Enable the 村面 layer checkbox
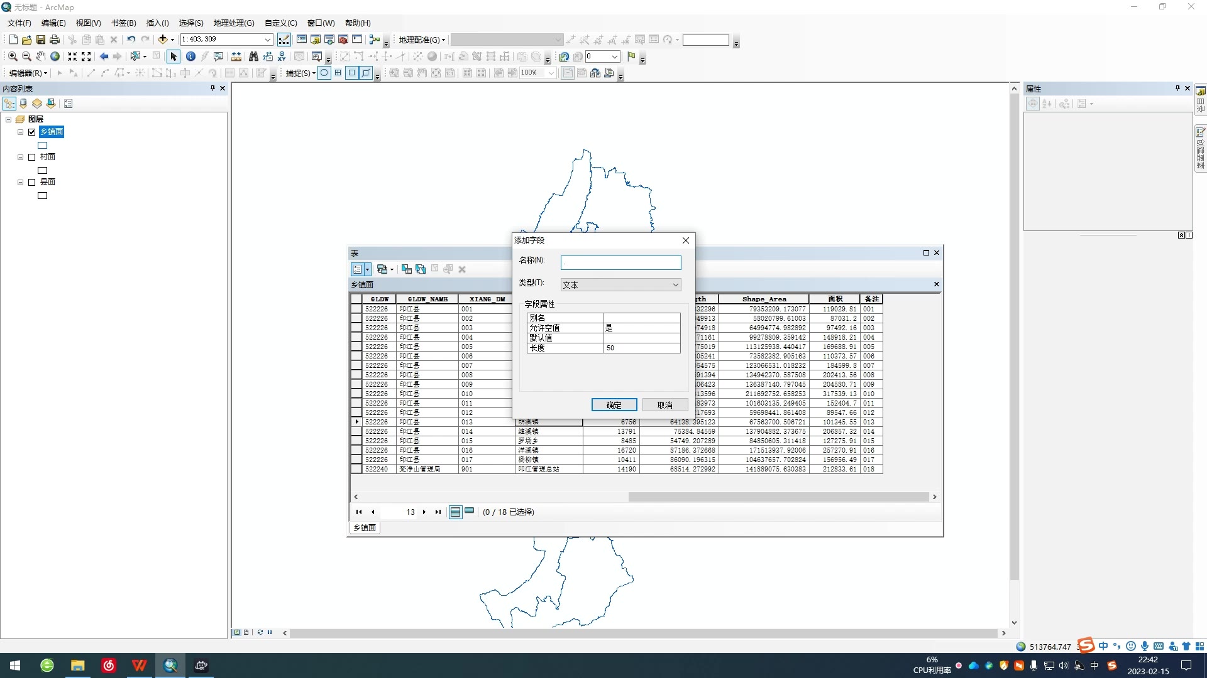The image size is (1207, 678). (x=32, y=156)
